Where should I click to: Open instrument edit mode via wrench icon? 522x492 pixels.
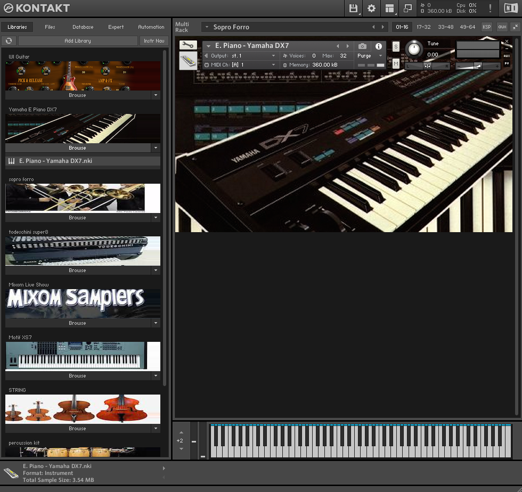click(x=188, y=45)
